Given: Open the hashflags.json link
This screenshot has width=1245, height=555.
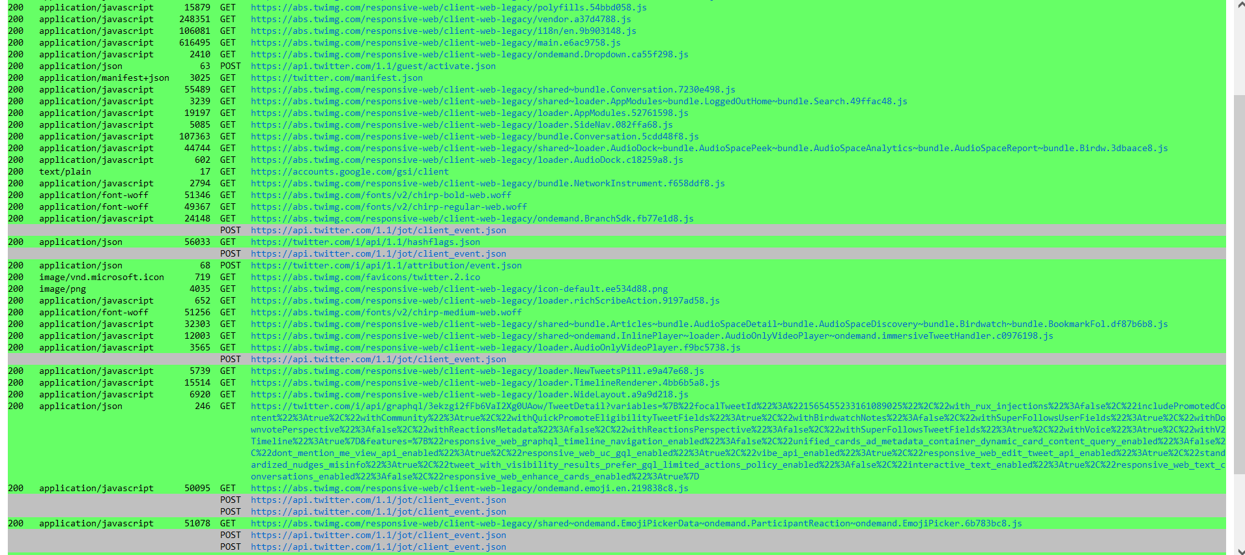Looking at the screenshot, I should pyautogui.click(x=365, y=242).
